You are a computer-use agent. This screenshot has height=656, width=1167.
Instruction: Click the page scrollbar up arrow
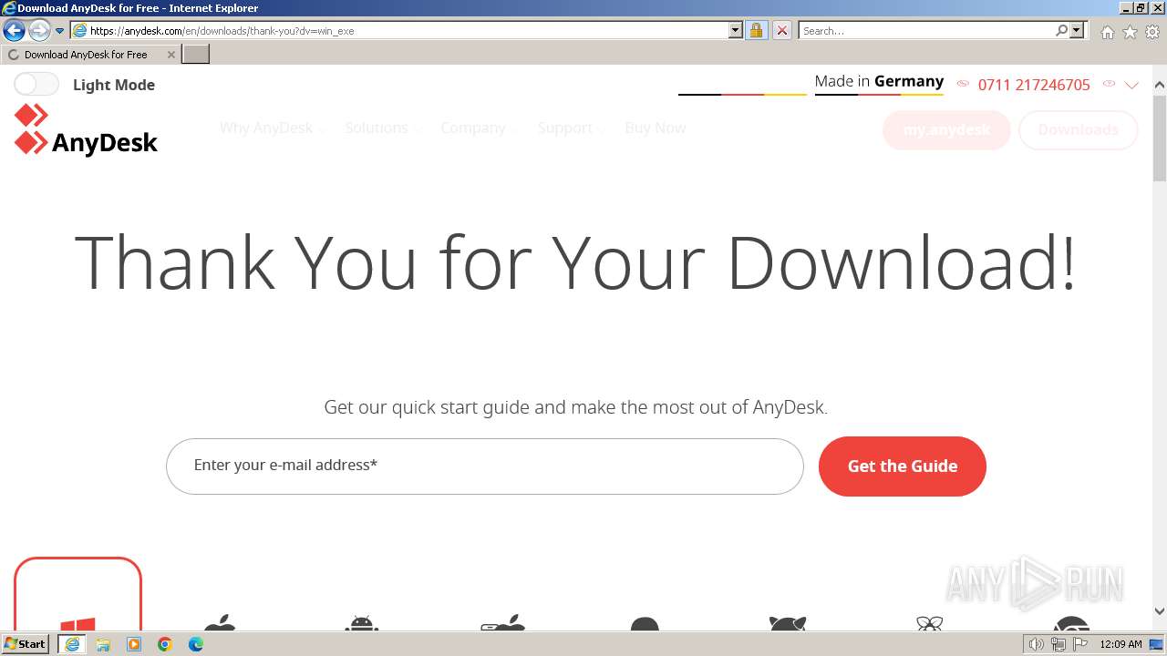point(1160,85)
